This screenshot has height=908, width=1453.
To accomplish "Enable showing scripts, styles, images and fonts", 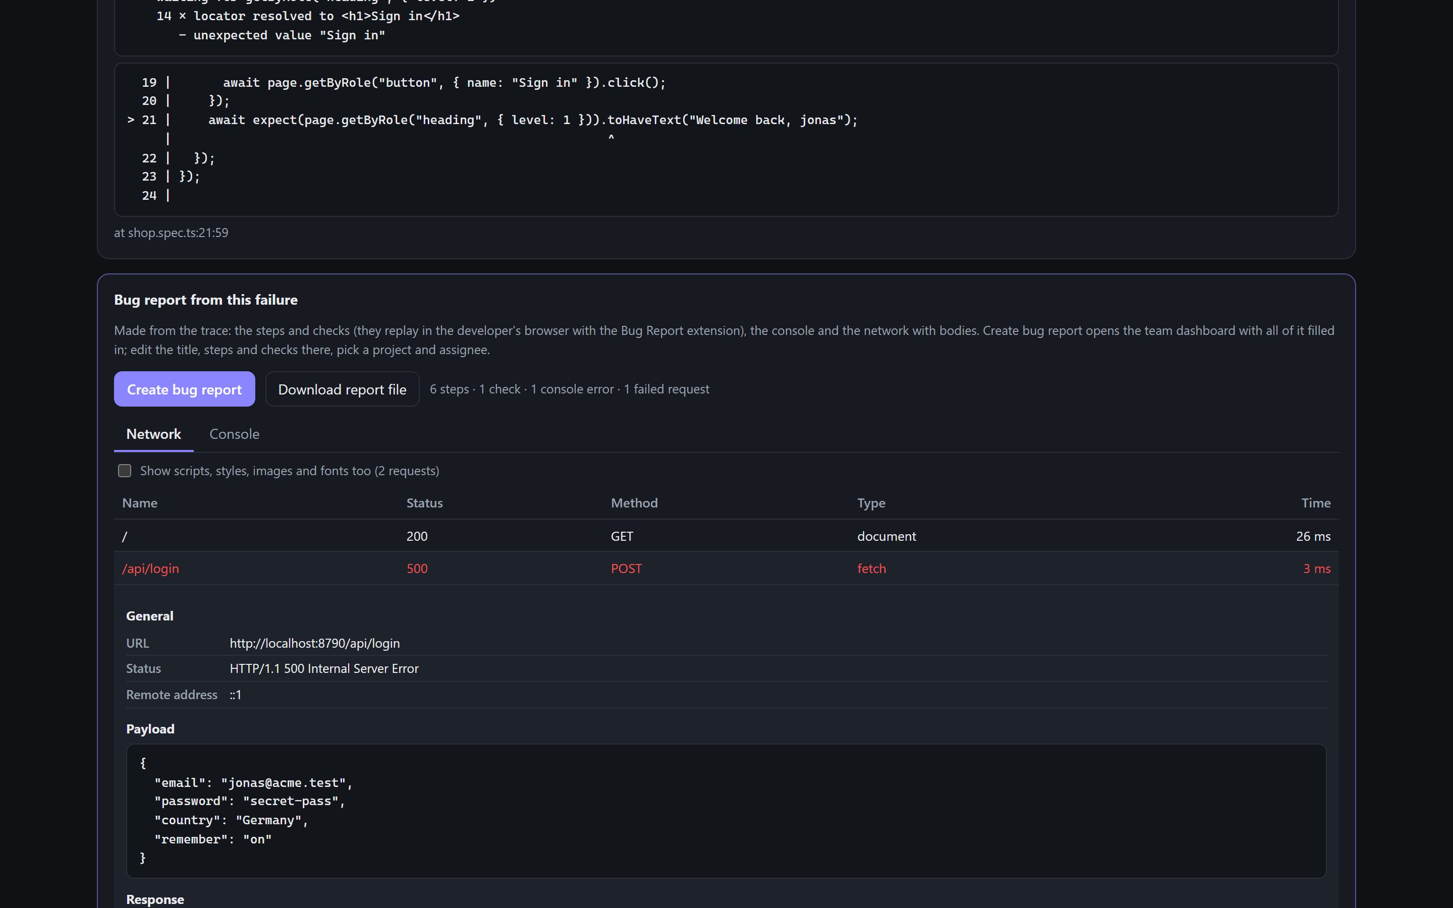I will [x=124, y=471].
